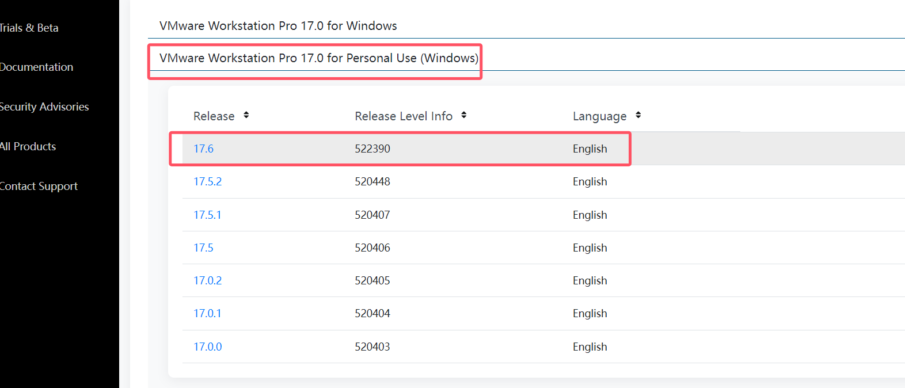This screenshot has width=905, height=388.
Task: Select release level info 520448
Action: tap(372, 181)
